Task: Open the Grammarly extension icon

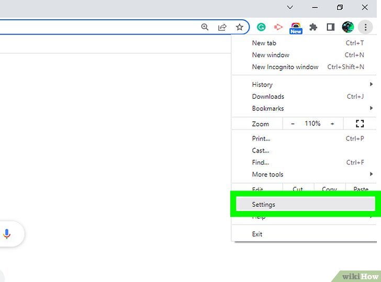Action: (x=261, y=27)
